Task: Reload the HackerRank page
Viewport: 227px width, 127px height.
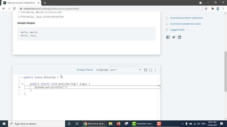Action: tap(14, 8)
